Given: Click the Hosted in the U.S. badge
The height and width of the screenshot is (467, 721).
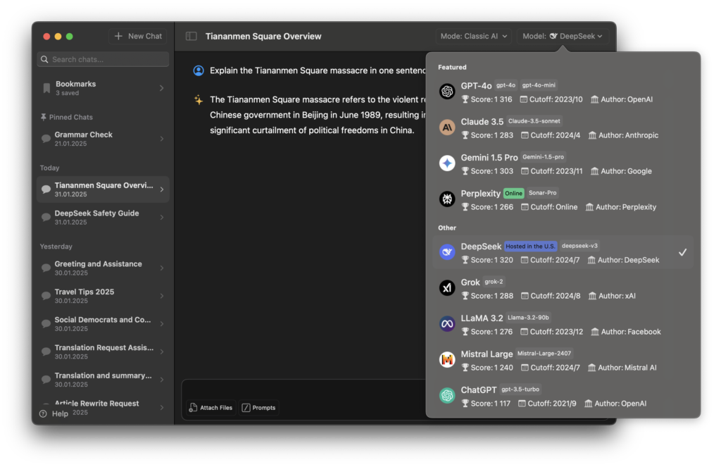Looking at the screenshot, I should pyautogui.click(x=530, y=246).
